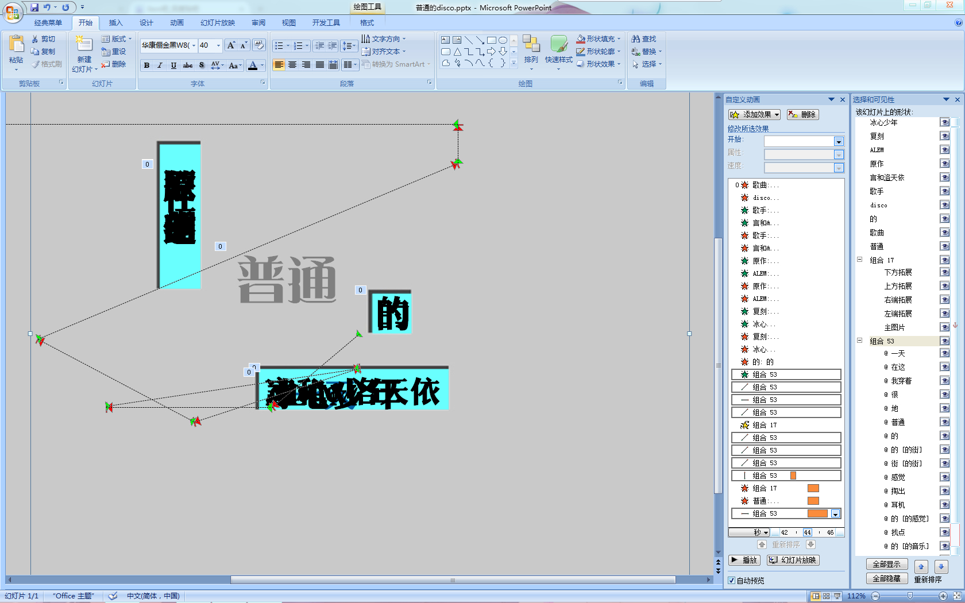
Task: Click the zoom slider handle in the status bar
Action: click(910, 596)
